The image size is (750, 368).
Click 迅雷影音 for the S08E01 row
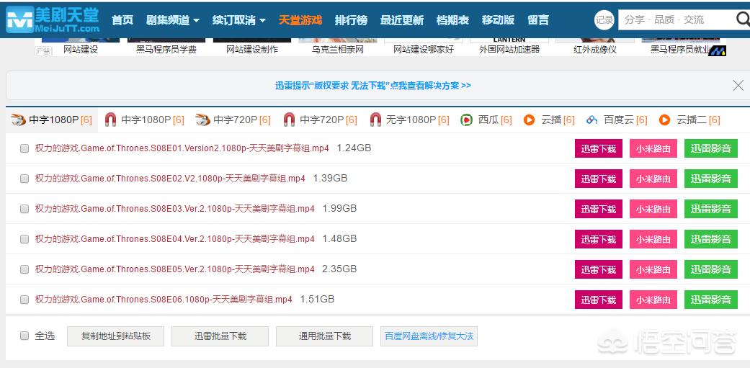[711, 148]
